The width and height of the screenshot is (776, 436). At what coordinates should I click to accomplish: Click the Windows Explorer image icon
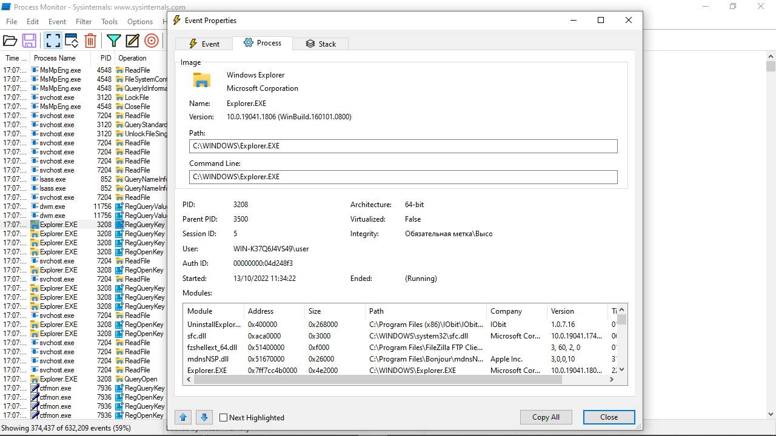pos(202,81)
